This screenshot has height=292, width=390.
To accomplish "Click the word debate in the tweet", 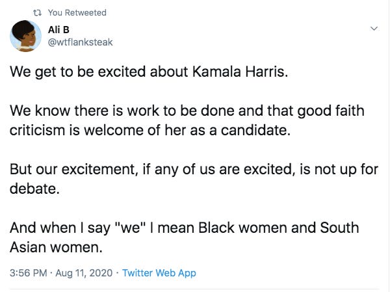I will (x=34, y=189).
